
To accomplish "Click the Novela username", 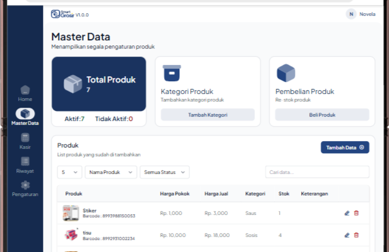I will 368,14.
